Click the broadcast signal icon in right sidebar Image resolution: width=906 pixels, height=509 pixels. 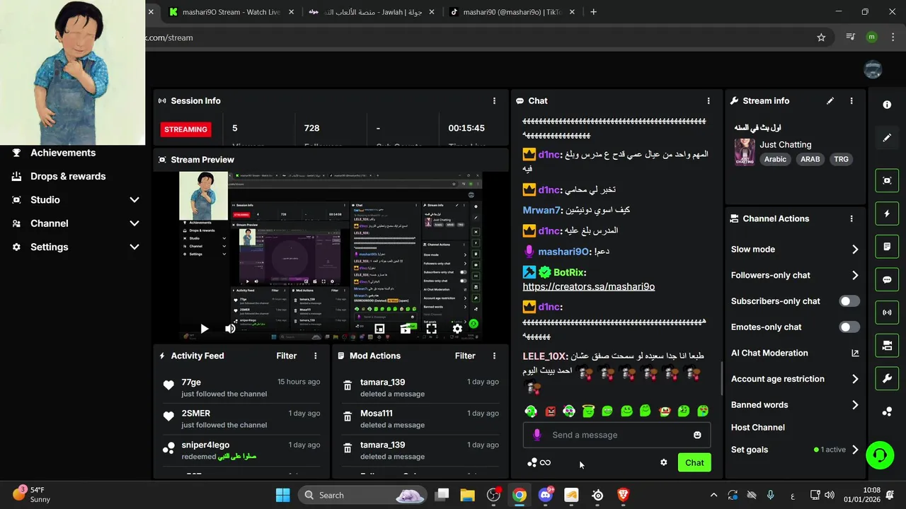(x=887, y=312)
